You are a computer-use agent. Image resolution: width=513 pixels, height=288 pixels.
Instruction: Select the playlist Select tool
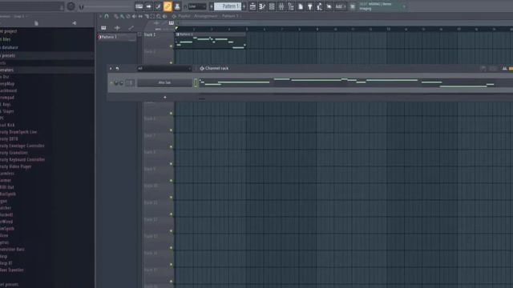152,16
